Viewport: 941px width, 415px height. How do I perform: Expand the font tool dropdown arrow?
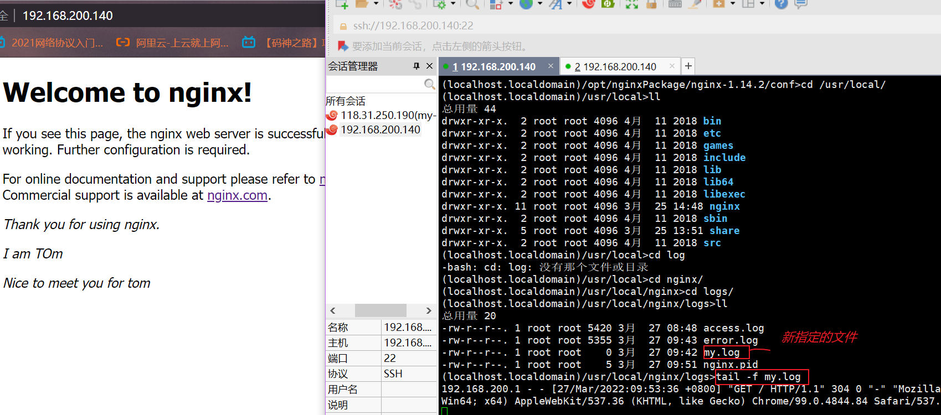coord(569,4)
